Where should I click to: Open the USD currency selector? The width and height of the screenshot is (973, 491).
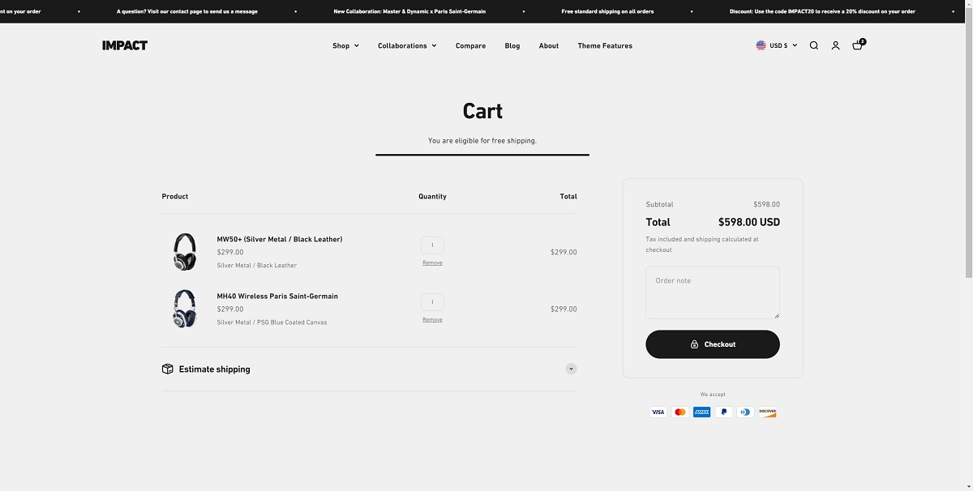pyautogui.click(x=776, y=45)
